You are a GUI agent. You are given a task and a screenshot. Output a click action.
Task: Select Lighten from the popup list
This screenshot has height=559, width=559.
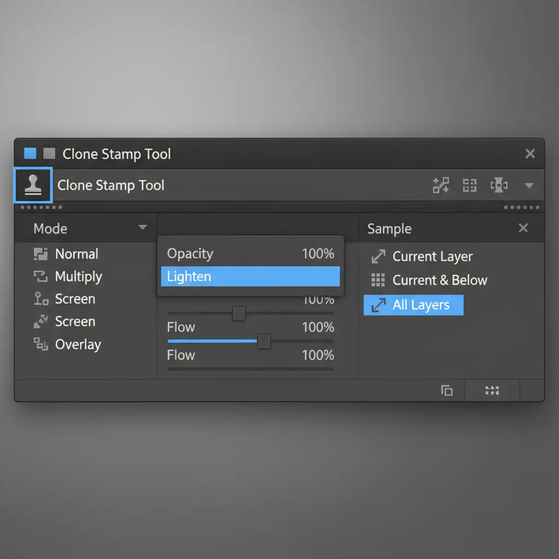click(250, 276)
